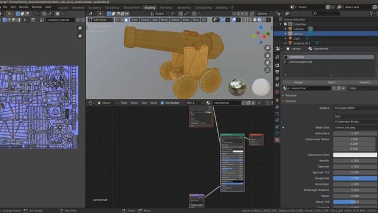Image resolution: width=378 pixels, height=213 pixels.
Task: Click the image editor zoom magnifier icon
Action: 80,28
